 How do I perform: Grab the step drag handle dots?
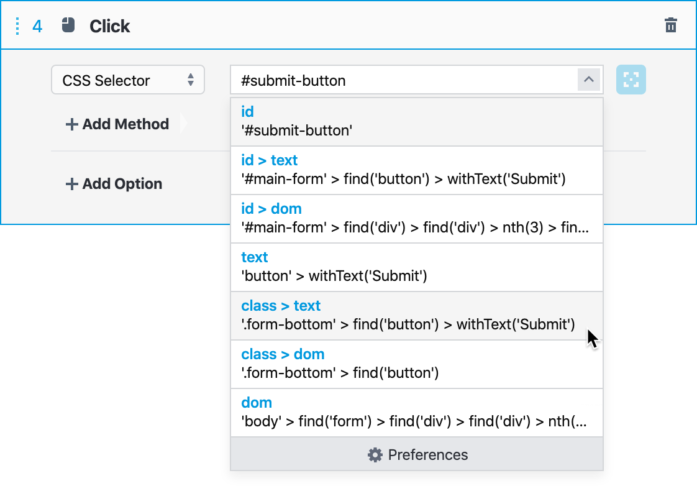pyautogui.click(x=17, y=26)
